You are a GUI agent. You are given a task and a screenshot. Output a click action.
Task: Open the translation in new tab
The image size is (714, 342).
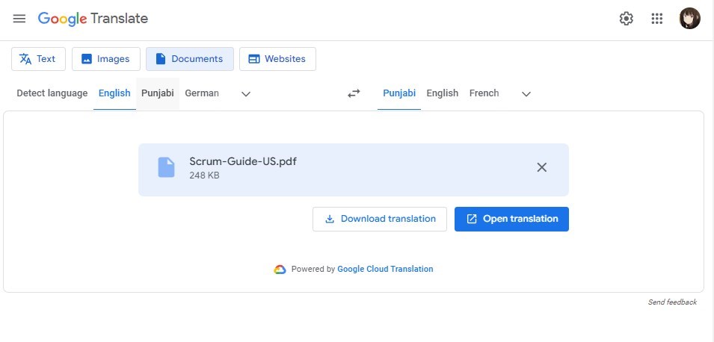[511, 220]
